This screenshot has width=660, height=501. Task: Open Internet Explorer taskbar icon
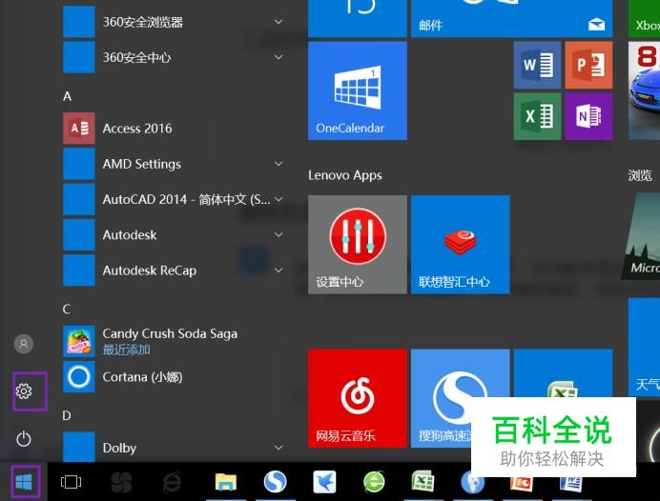coord(172,482)
